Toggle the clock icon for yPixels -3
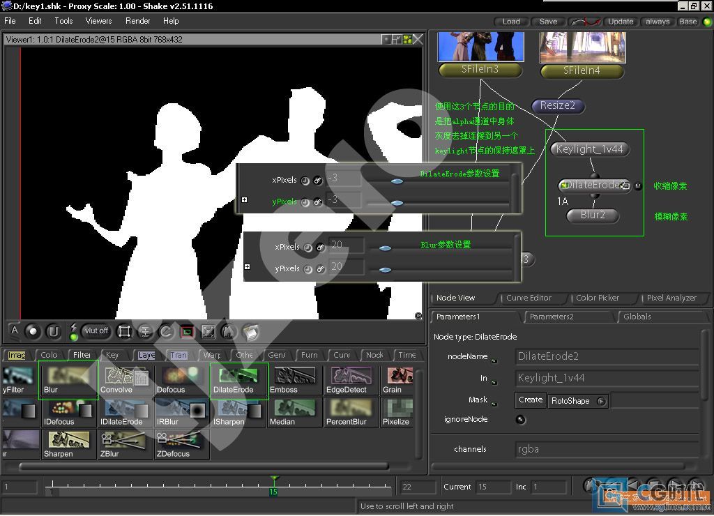This screenshot has height=516, width=714. click(x=305, y=202)
